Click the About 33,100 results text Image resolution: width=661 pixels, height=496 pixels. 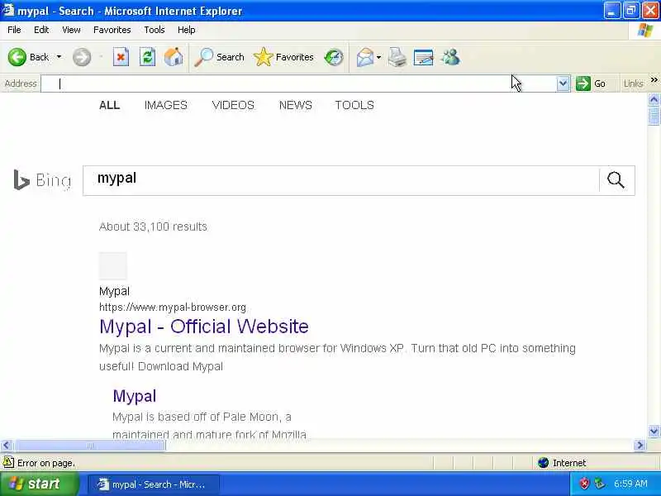(153, 227)
